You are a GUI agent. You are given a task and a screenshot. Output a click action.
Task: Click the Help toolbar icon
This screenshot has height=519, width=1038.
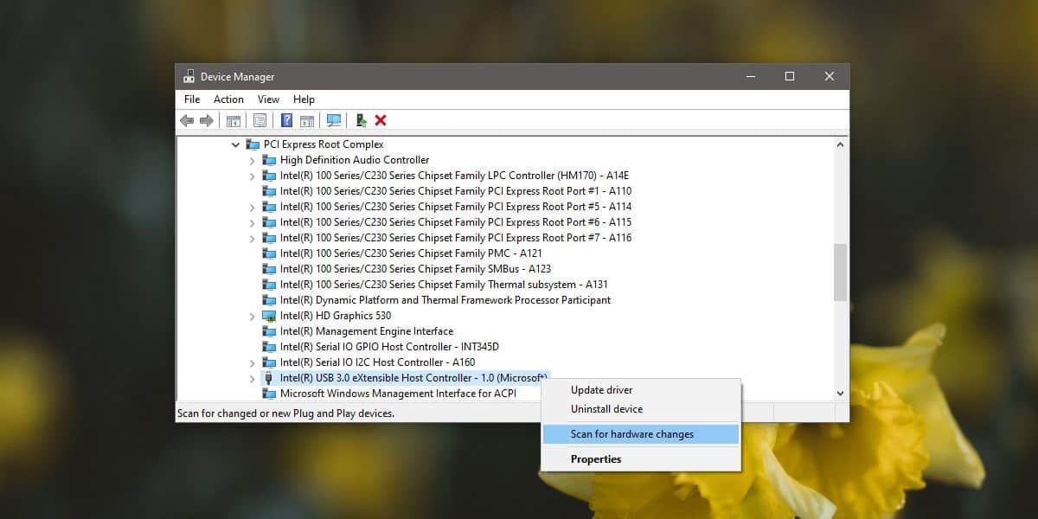tap(286, 120)
